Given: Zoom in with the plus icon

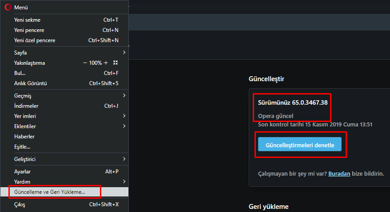Looking at the screenshot, I should pyautogui.click(x=106, y=63).
